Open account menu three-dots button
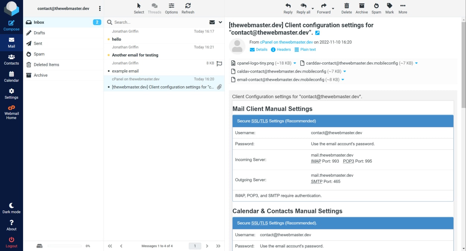Screen dimensions: 466x251 pos(100,9)
